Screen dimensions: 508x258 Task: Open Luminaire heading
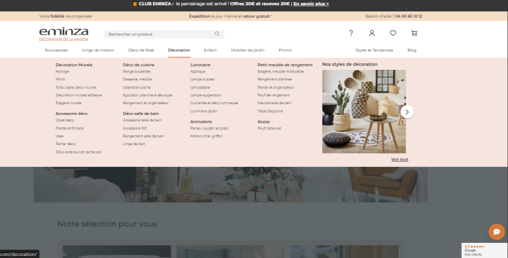click(x=200, y=65)
